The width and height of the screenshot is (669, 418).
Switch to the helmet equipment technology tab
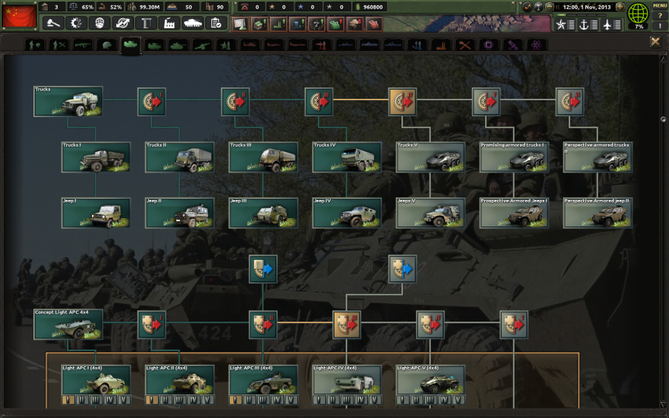[x=106, y=45]
